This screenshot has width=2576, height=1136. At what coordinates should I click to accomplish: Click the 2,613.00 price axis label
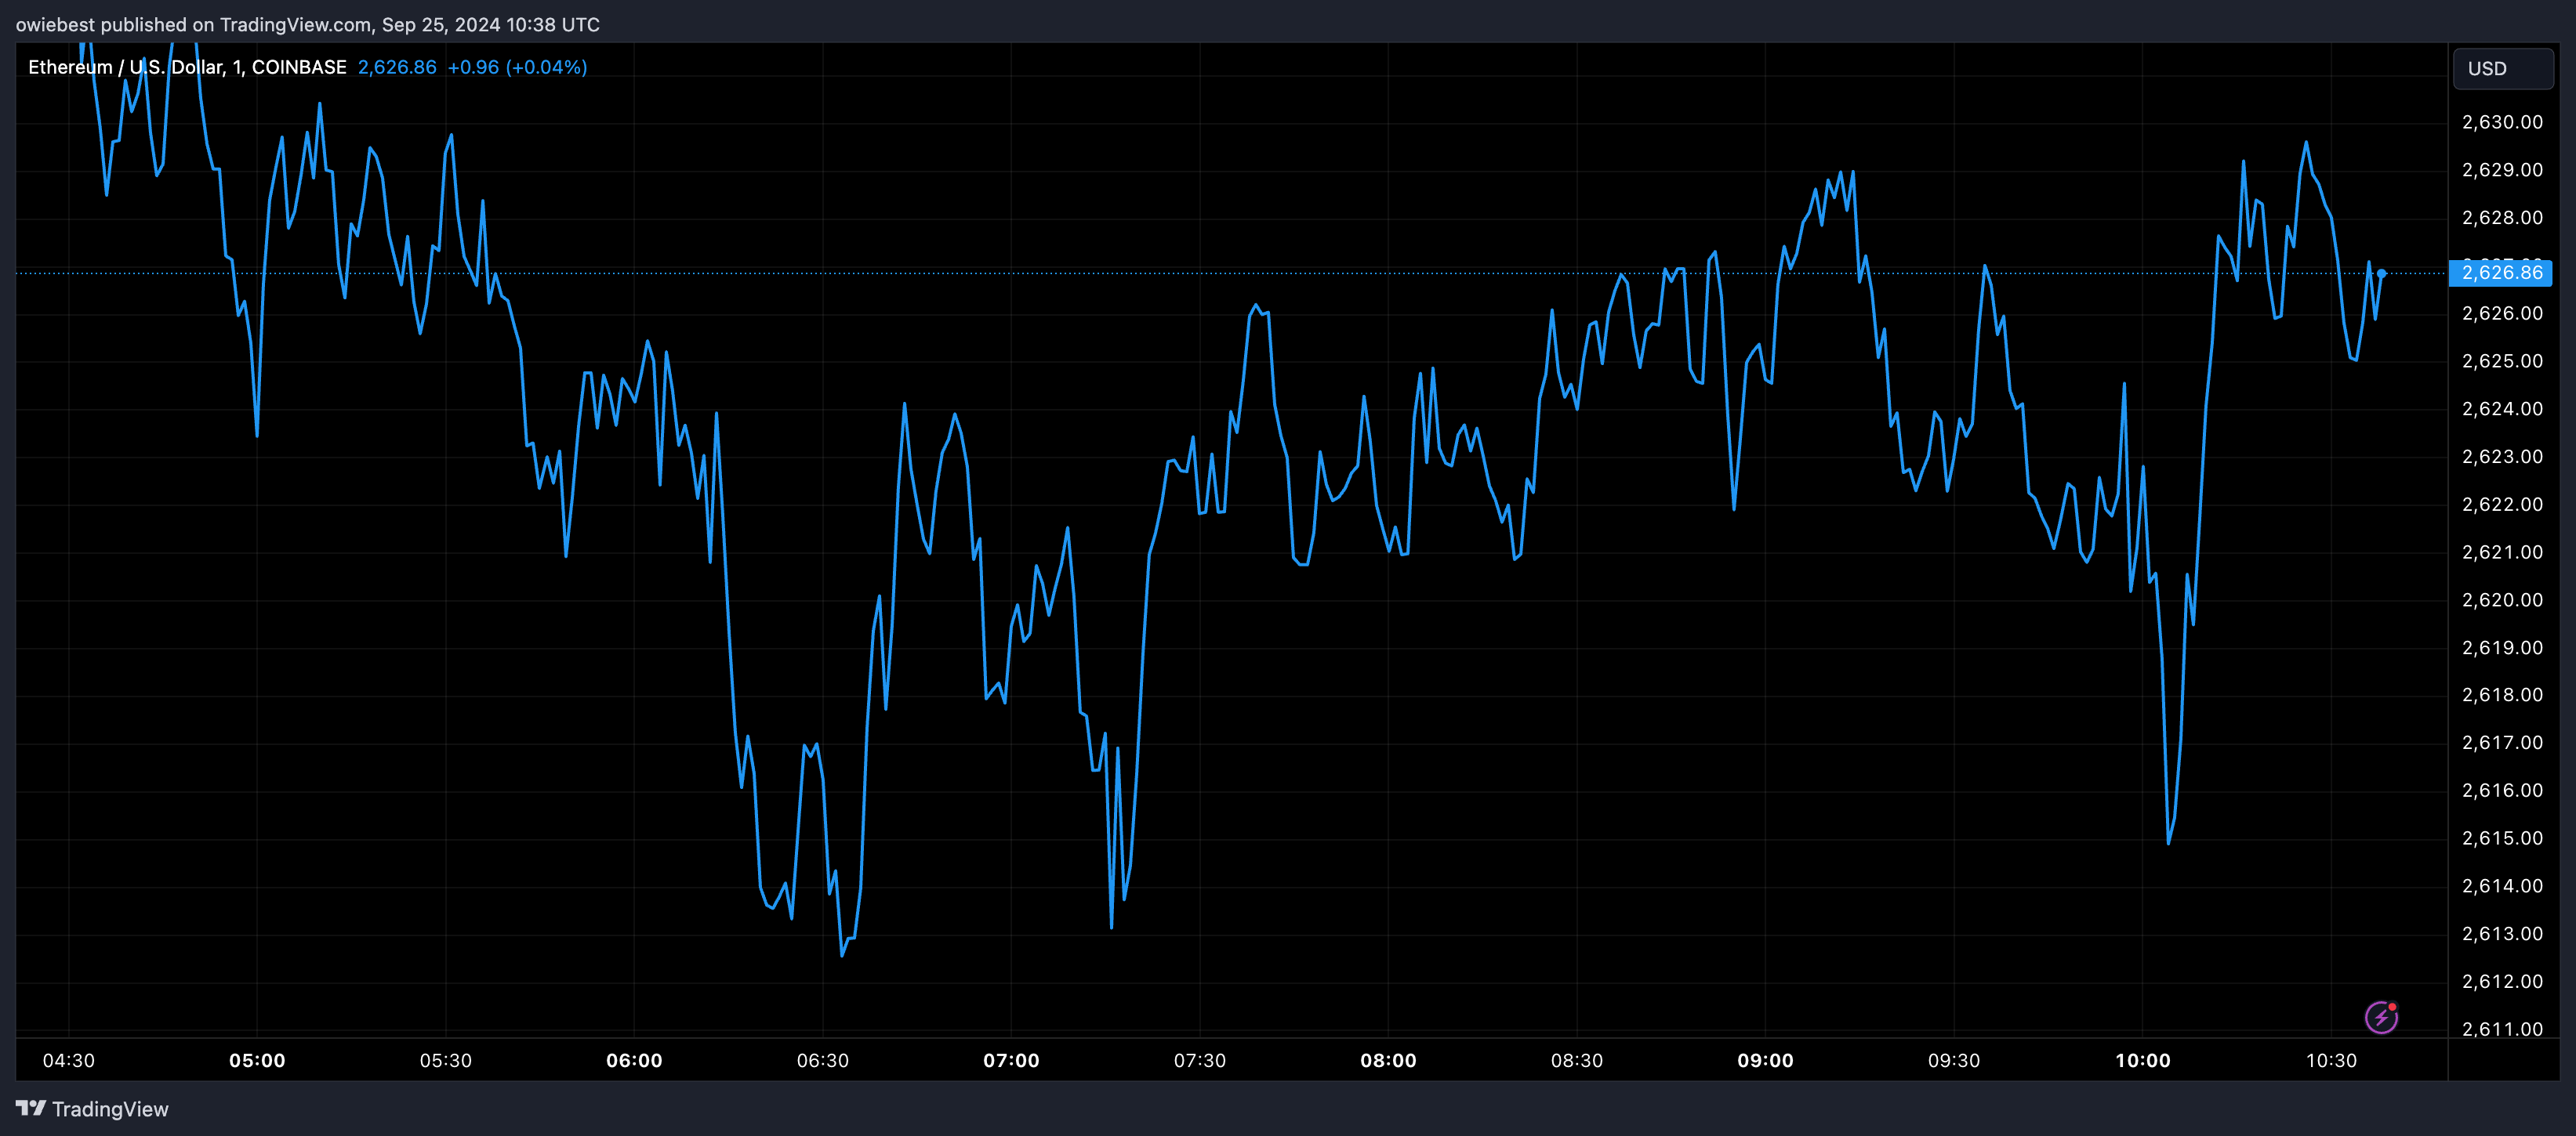tap(2502, 933)
